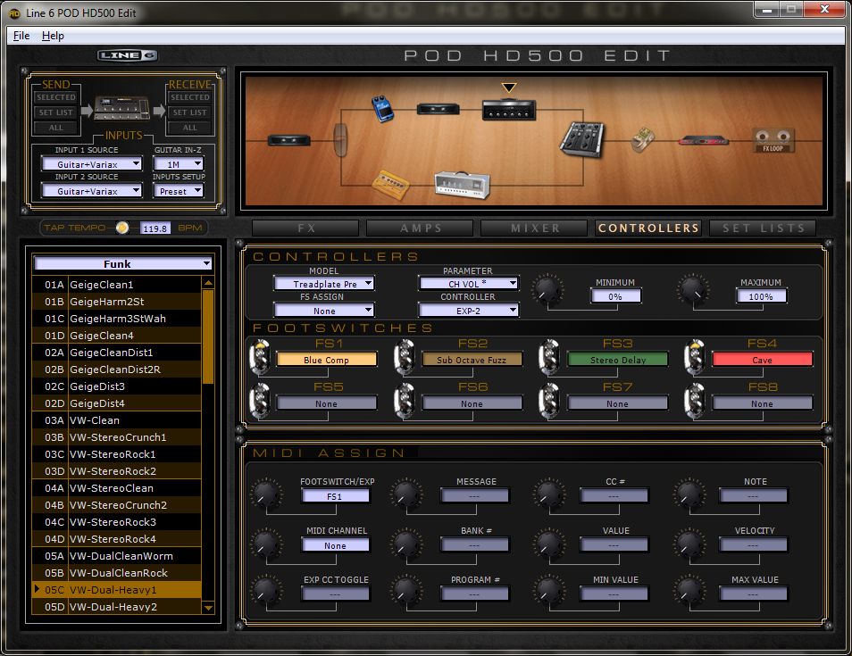The height and width of the screenshot is (656, 852).
Task: Click Receive SELECTED button
Action: pyautogui.click(x=190, y=97)
